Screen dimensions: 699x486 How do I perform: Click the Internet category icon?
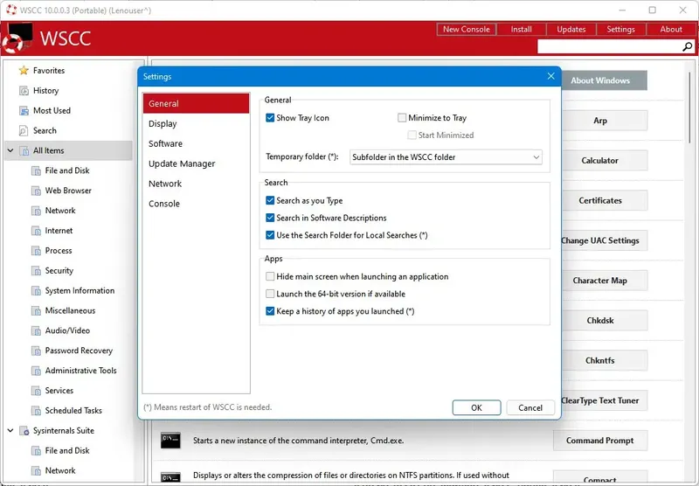(36, 231)
